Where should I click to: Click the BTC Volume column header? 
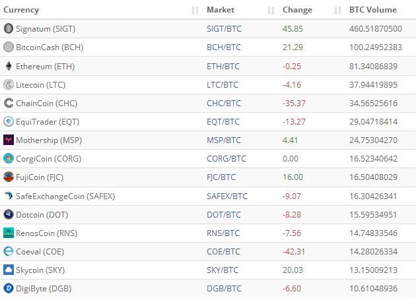[x=373, y=10]
